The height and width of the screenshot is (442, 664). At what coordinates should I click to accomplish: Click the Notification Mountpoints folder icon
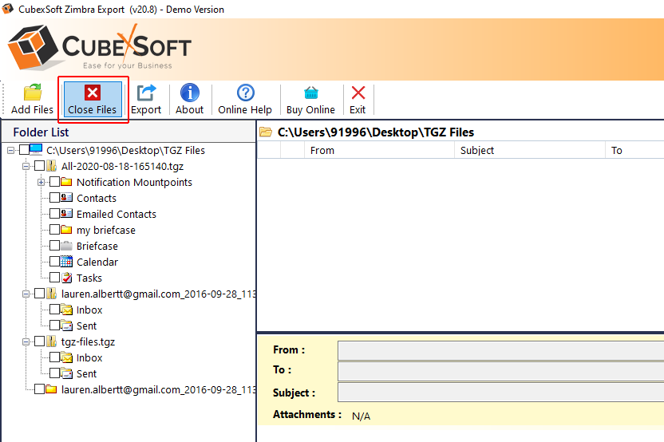pos(66,182)
